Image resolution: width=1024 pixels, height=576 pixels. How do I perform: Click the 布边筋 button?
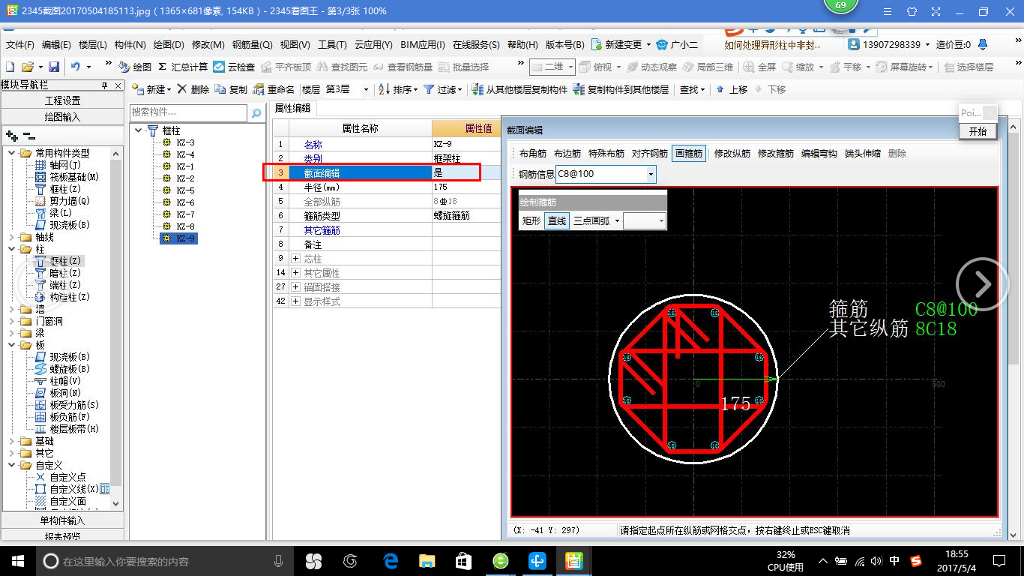click(567, 154)
